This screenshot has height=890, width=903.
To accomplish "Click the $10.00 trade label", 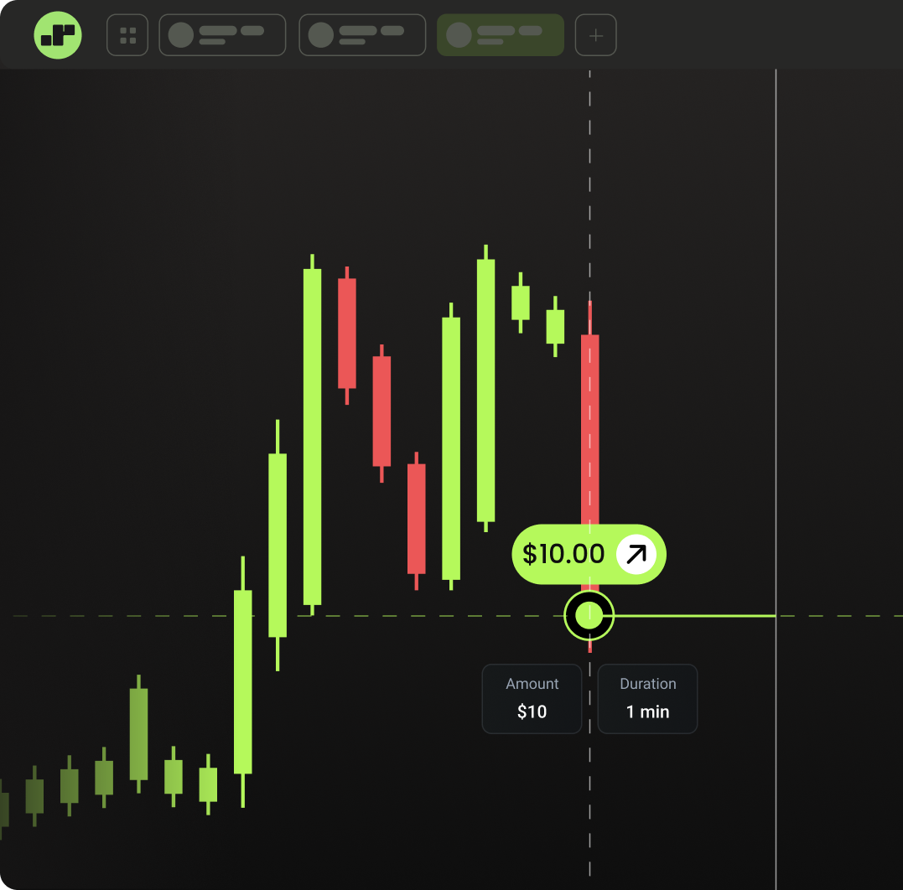I will (563, 554).
